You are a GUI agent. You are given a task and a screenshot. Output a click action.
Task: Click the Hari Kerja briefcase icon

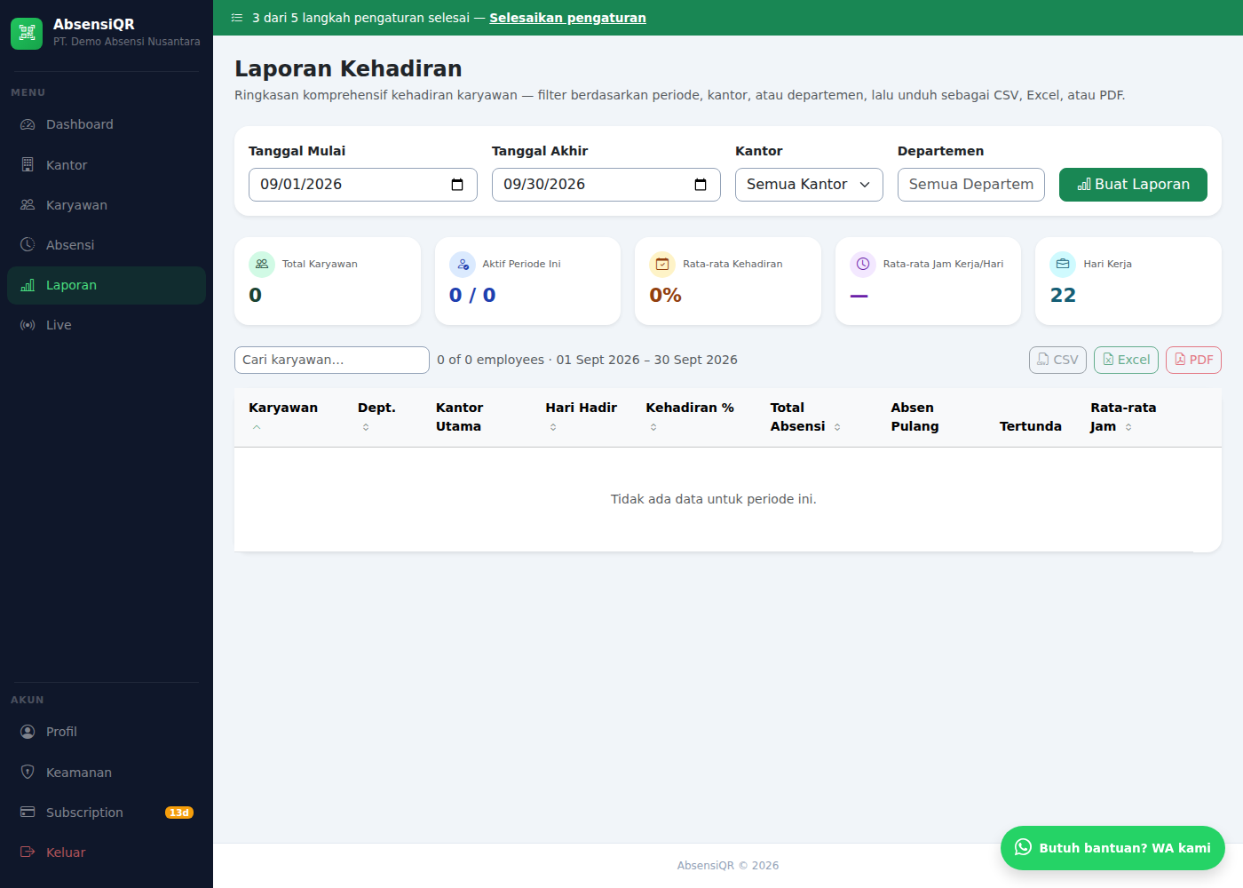(1063, 264)
